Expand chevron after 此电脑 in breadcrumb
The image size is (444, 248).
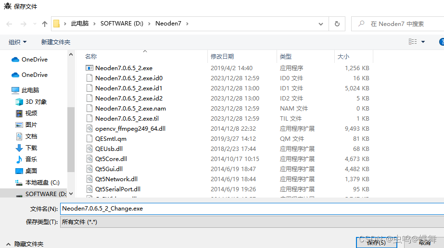click(94, 24)
